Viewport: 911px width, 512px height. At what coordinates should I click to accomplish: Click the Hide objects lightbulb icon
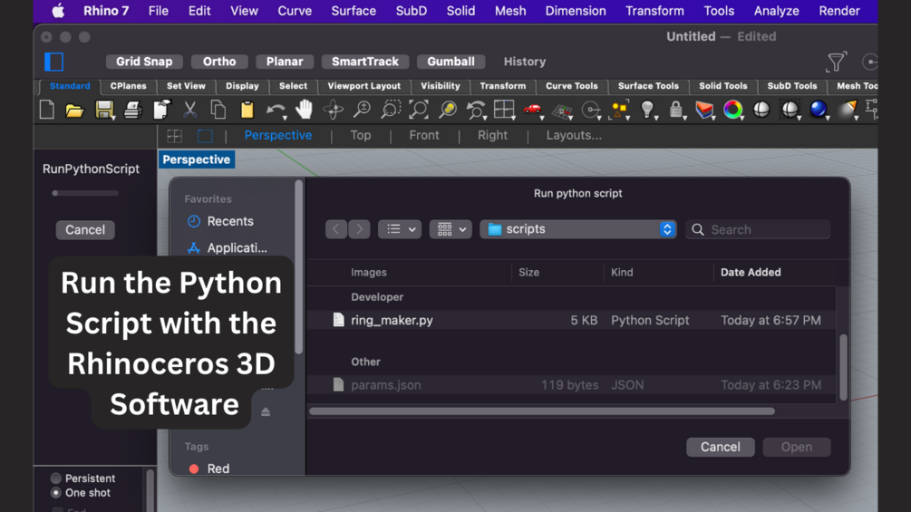(647, 110)
